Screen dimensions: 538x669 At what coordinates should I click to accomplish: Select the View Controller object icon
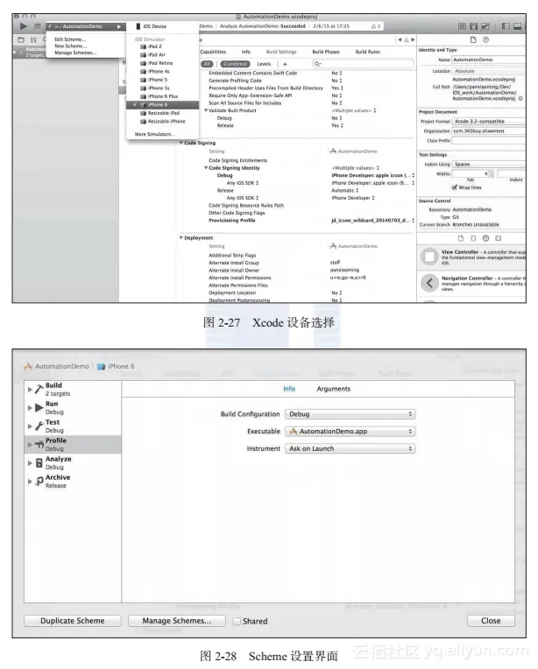point(429,257)
